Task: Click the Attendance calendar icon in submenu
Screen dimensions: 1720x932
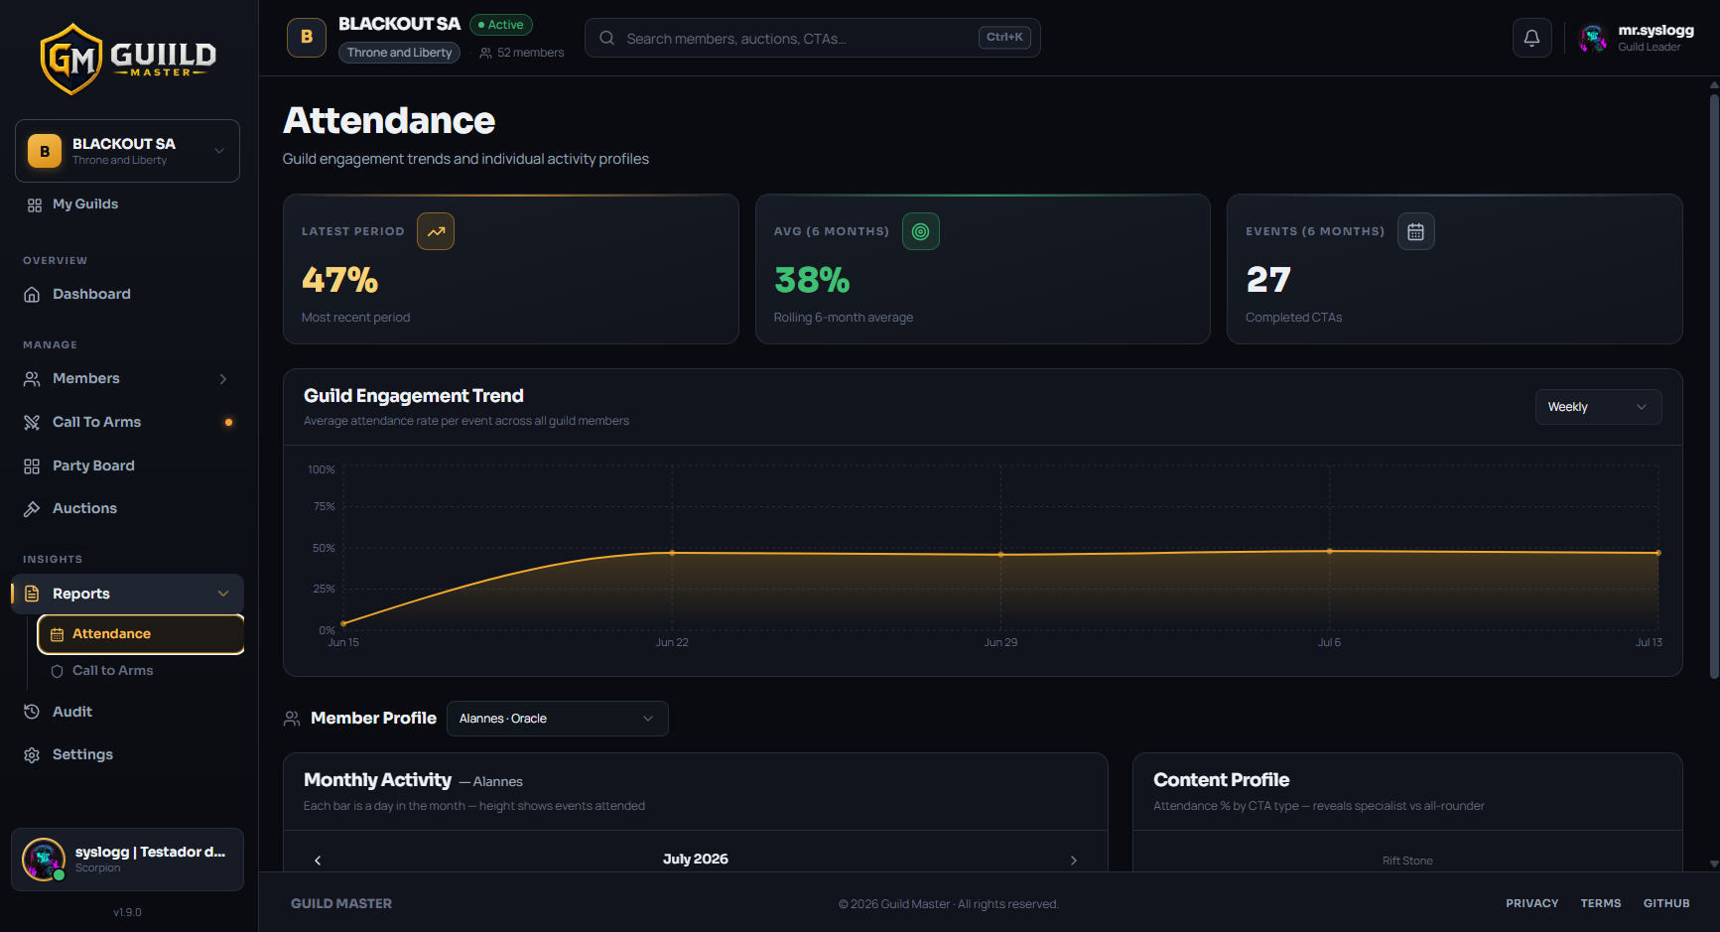Action: click(57, 634)
